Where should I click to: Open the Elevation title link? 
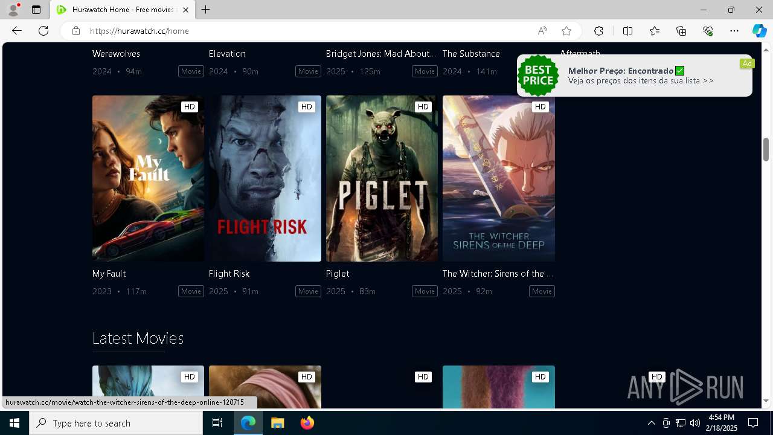[x=227, y=54]
